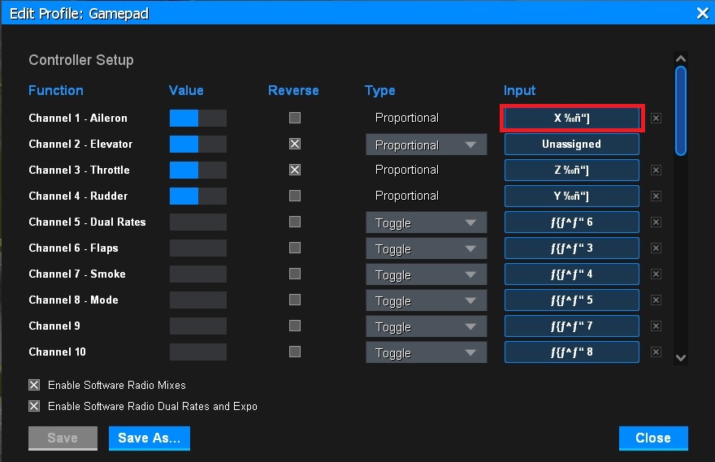Expand the Channel 5 Dual Rates Toggle dropdown
715x462 pixels.
[426, 222]
